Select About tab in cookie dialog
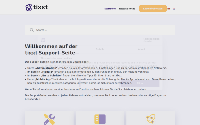Viewport: 200px width, 125px height. pyautogui.click(x=142, y=49)
